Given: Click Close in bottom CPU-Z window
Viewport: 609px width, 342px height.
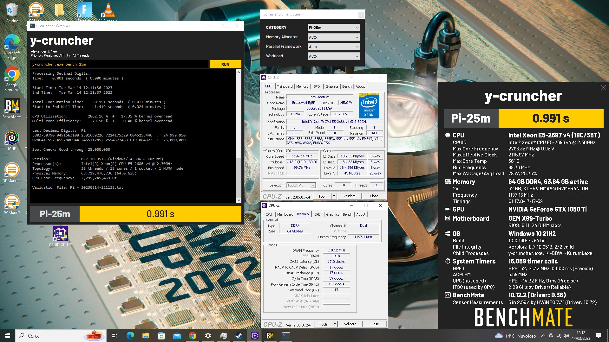Looking at the screenshot, I should point(375,324).
